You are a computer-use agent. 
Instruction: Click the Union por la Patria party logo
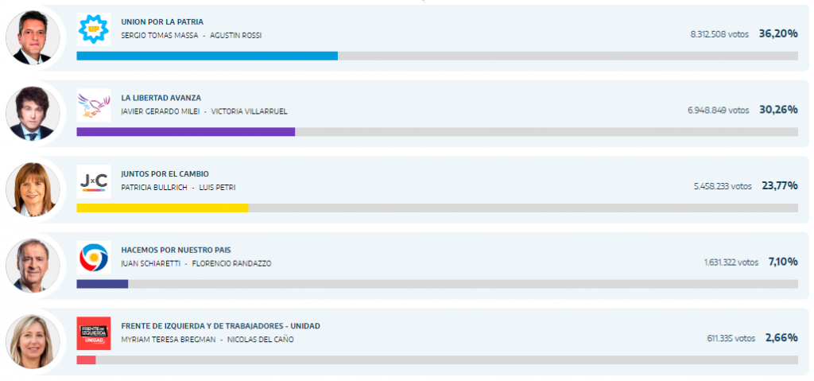coord(94,29)
